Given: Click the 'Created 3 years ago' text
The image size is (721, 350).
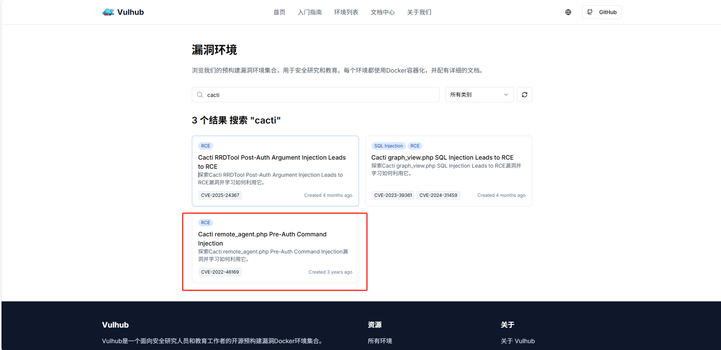Looking at the screenshot, I should click(330, 272).
